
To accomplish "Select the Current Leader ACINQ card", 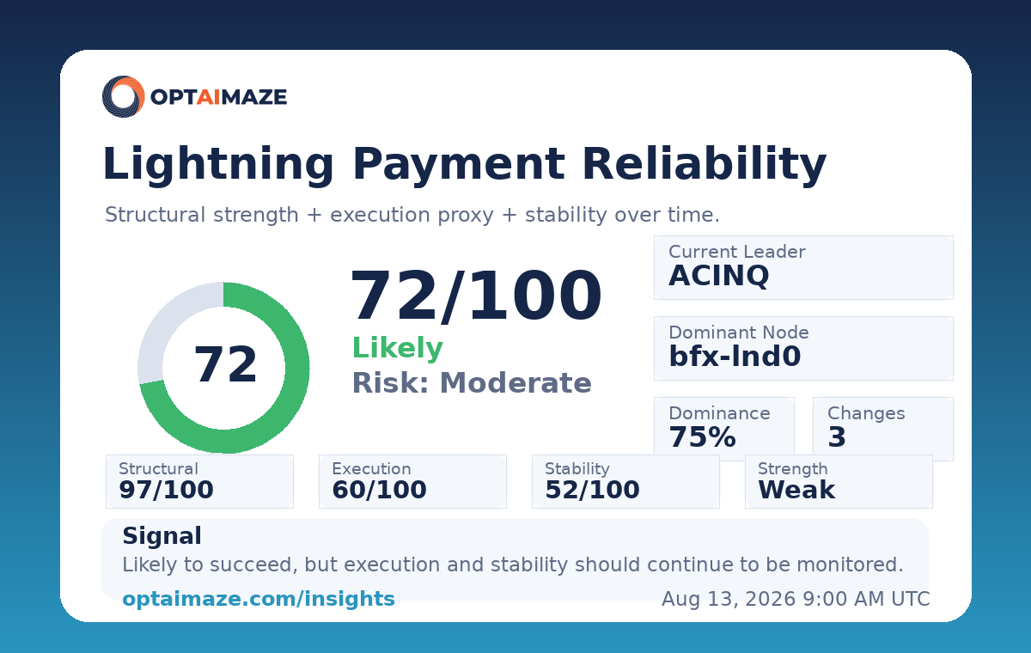I will (803, 267).
